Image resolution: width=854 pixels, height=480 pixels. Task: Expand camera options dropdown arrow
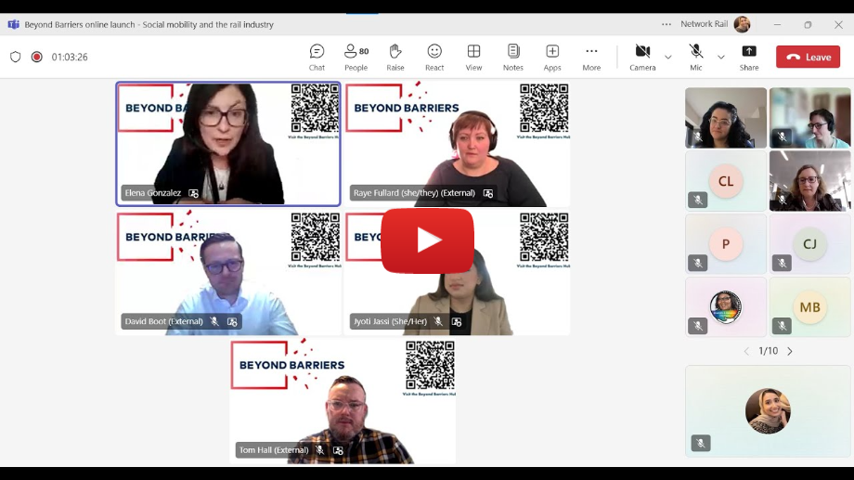(x=667, y=58)
